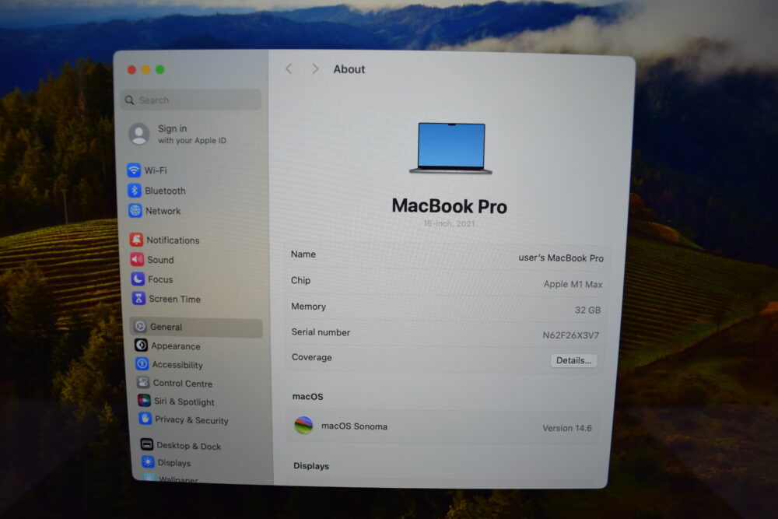Click the Control Centre icon
The width and height of the screenshot is (778, 519).
143,383
